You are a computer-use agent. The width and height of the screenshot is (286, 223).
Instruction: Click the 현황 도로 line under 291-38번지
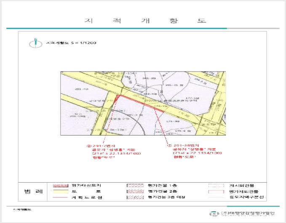(185, 157)
